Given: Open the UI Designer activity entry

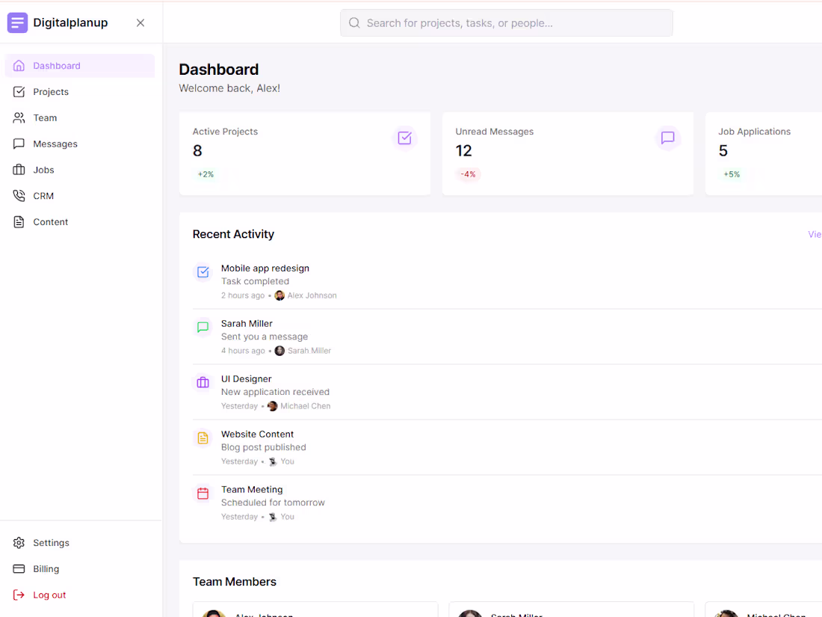Looking at the screenshot, I should [x=247, y=379].
